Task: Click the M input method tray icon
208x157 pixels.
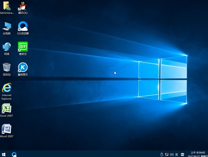Action: point(182,154)
